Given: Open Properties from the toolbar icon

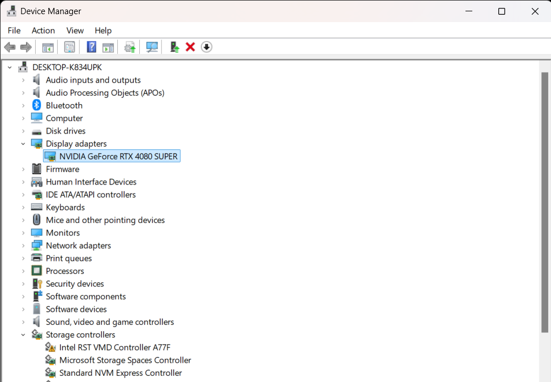Looking at the screenshot, I should click(70, 47).
